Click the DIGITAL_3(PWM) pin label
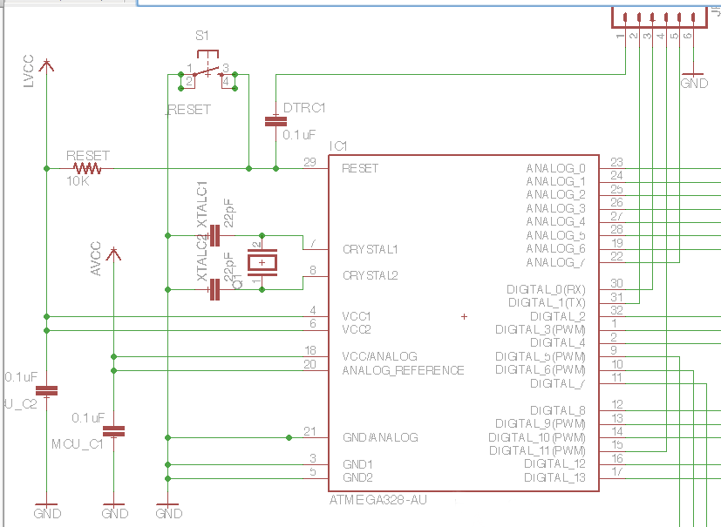This screenshot has height=527, width=721. coord(541,330)
